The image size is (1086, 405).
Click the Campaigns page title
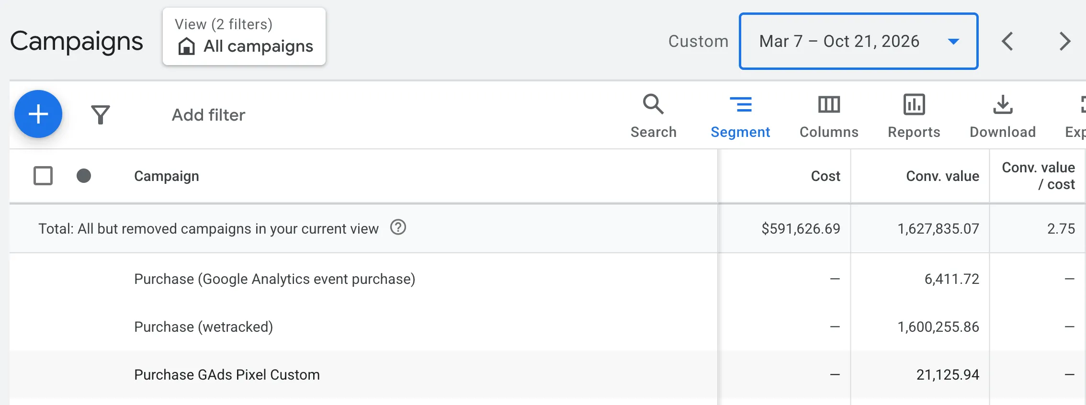click(x=77, y=41)
